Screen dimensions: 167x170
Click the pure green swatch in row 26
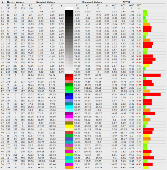[69, 88]
